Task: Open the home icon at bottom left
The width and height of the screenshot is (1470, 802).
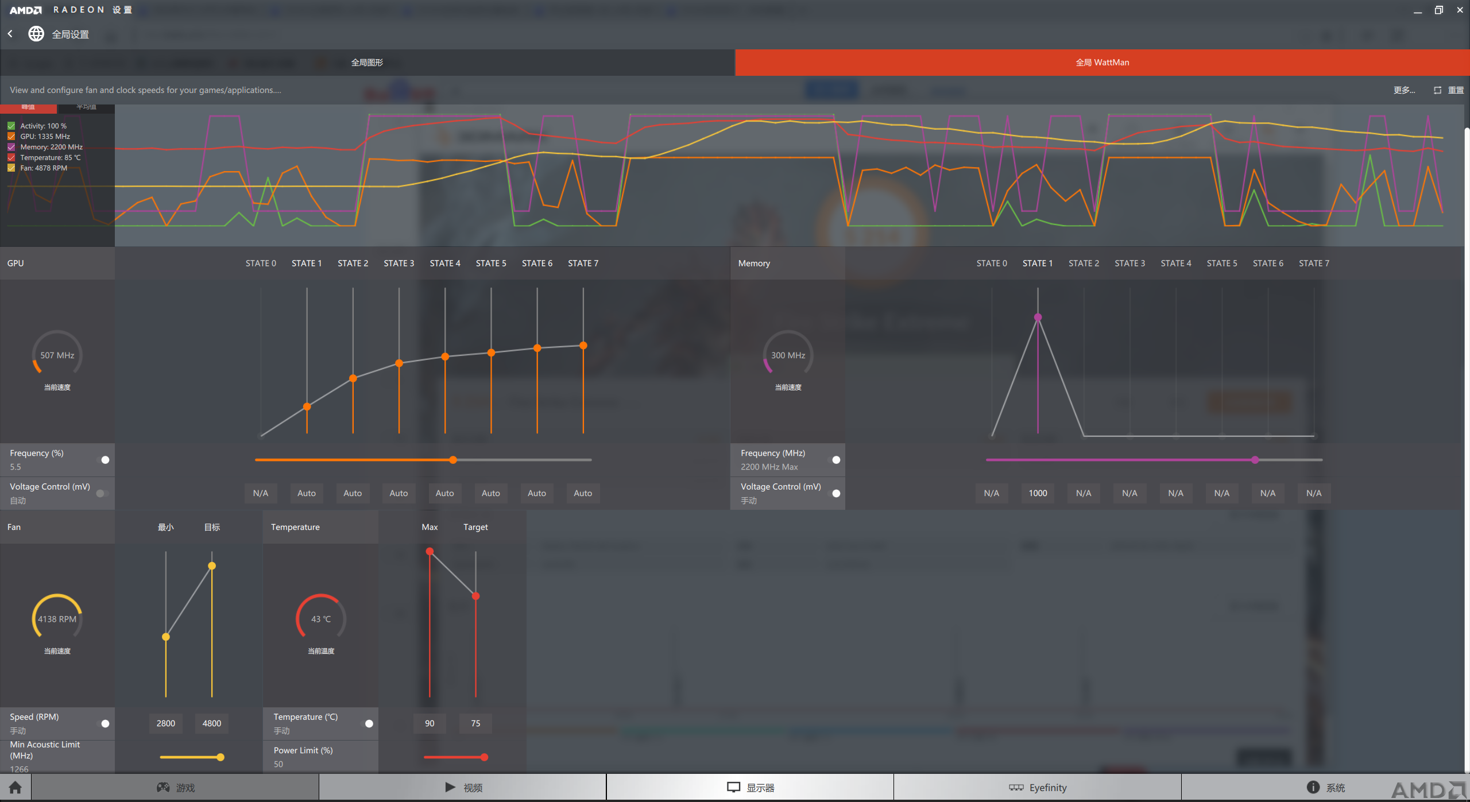Action: click(x=16, y=787)
